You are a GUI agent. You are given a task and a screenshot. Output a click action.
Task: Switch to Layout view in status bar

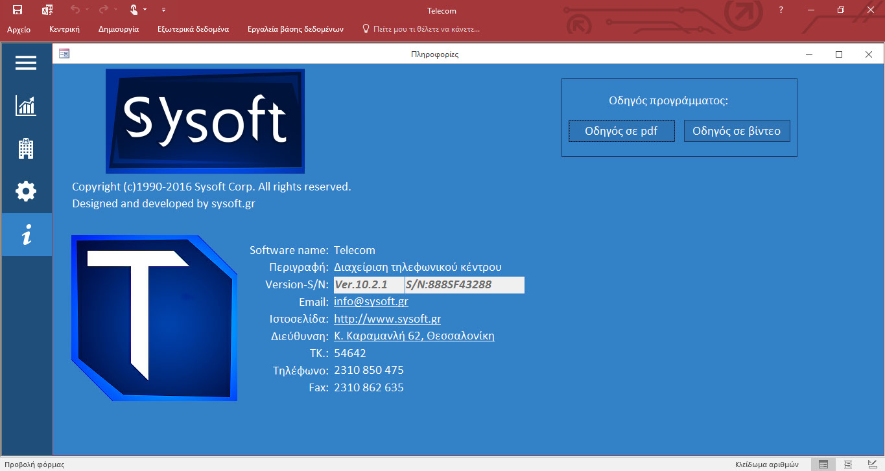848,464
